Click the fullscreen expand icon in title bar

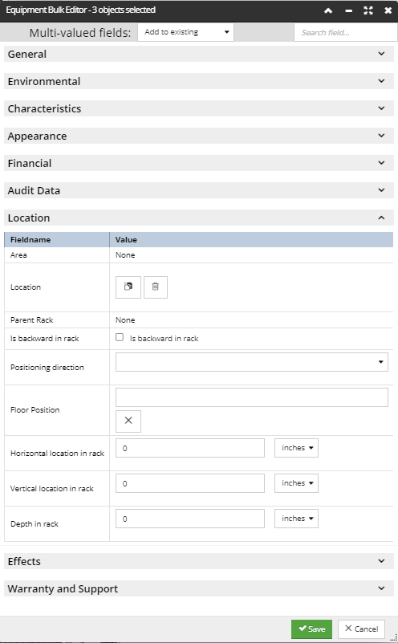coord(368,10)
